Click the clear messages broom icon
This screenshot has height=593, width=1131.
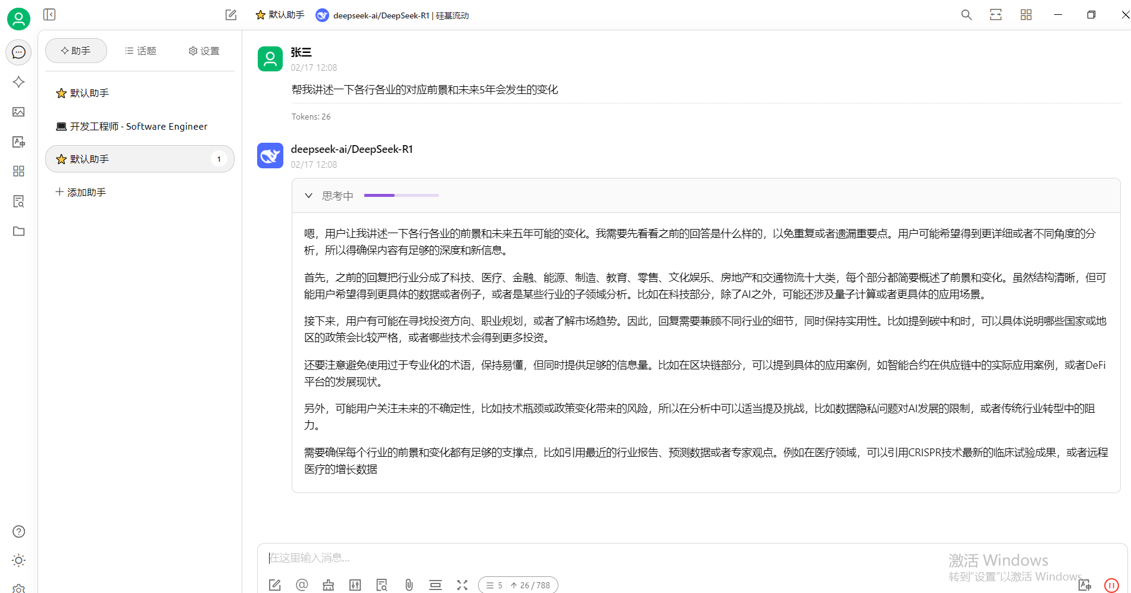[x=328, y=585]
